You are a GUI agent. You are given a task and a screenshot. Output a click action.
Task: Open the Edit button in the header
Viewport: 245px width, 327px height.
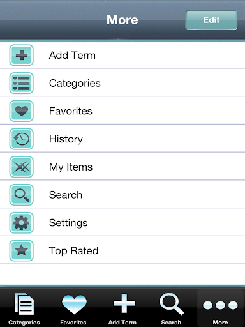click(x=211, y=20)
